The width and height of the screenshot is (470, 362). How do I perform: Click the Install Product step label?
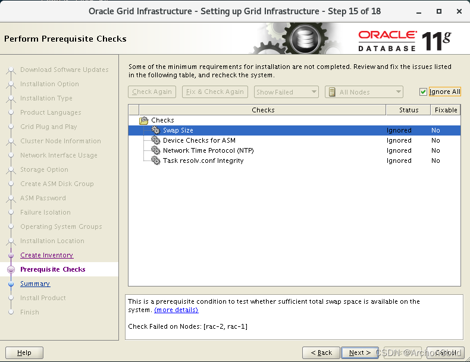[x=43, y=298]
